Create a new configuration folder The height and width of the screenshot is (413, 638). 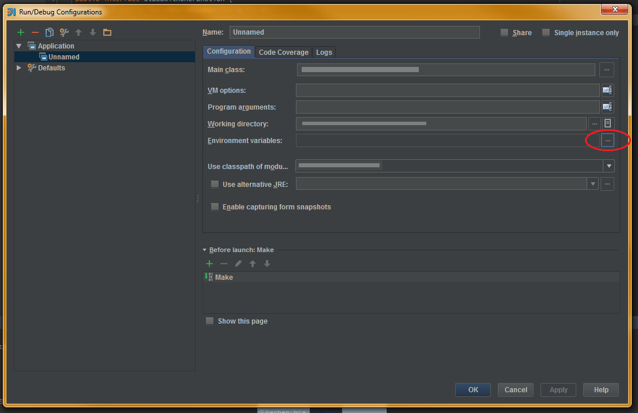(107, 32)
